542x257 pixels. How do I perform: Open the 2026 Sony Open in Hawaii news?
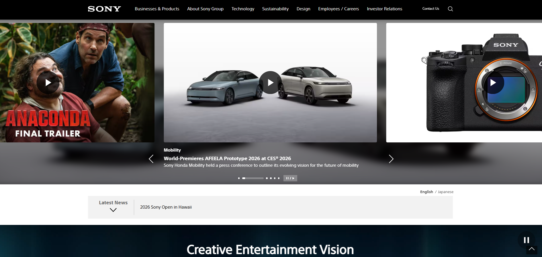tap(166, 207)
